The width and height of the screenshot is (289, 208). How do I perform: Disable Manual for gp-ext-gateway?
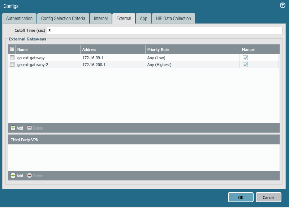(245, 57)
